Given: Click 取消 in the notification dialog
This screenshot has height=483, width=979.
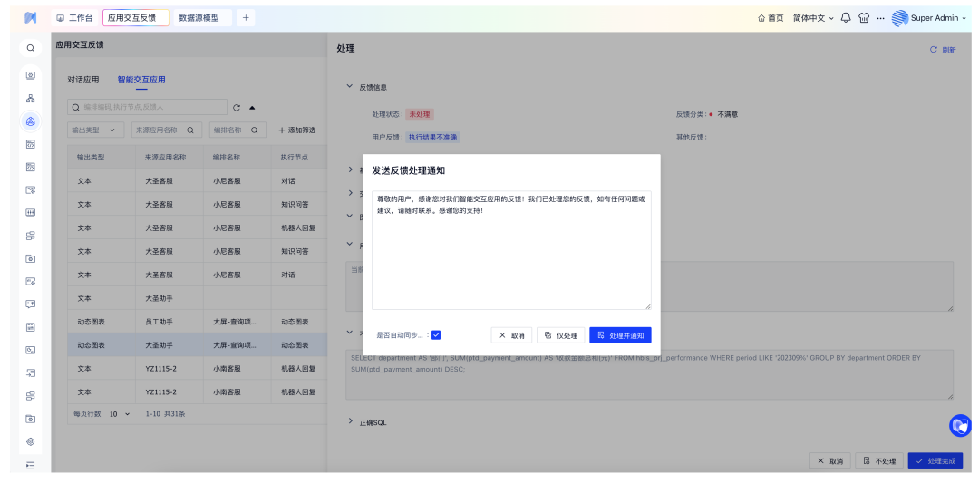Looking at the screenshot, I should 511,335.
